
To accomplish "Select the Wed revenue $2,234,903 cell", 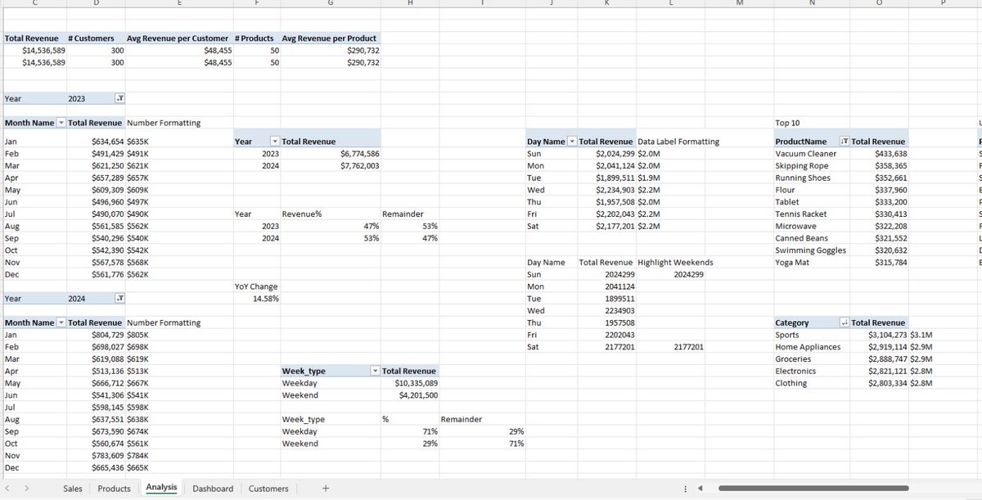I will point(606,190).
